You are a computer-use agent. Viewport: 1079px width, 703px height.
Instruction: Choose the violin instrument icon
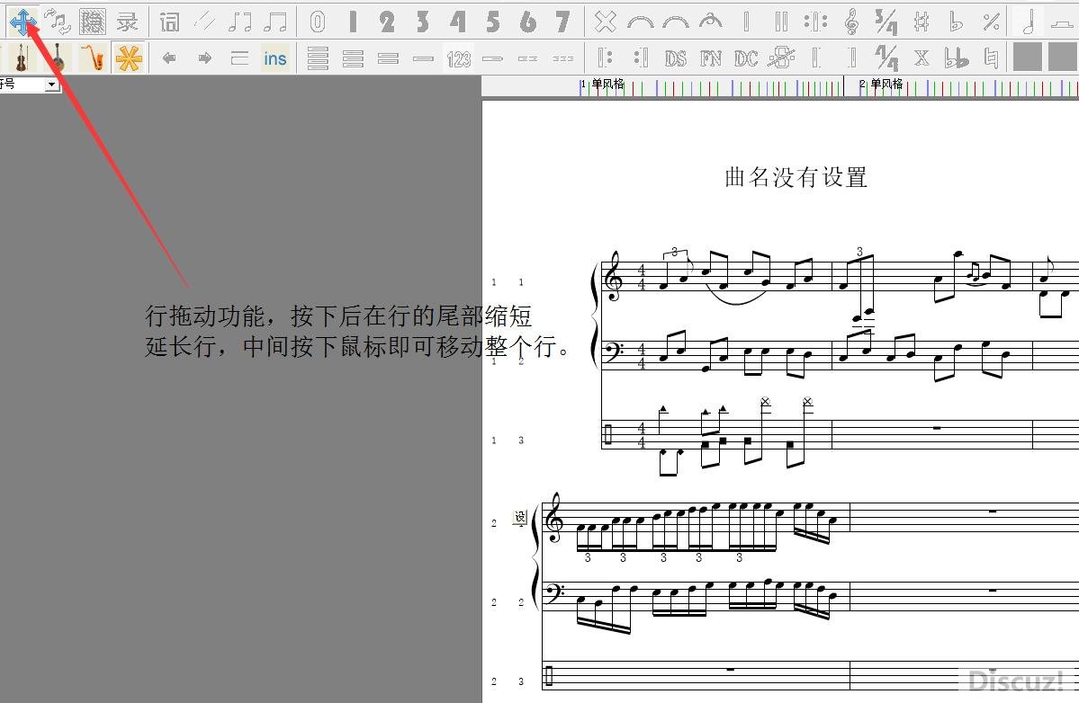click(x=21, y=58)
